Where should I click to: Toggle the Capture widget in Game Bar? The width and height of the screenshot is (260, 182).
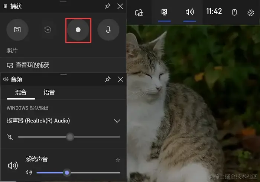click(164, 12)
